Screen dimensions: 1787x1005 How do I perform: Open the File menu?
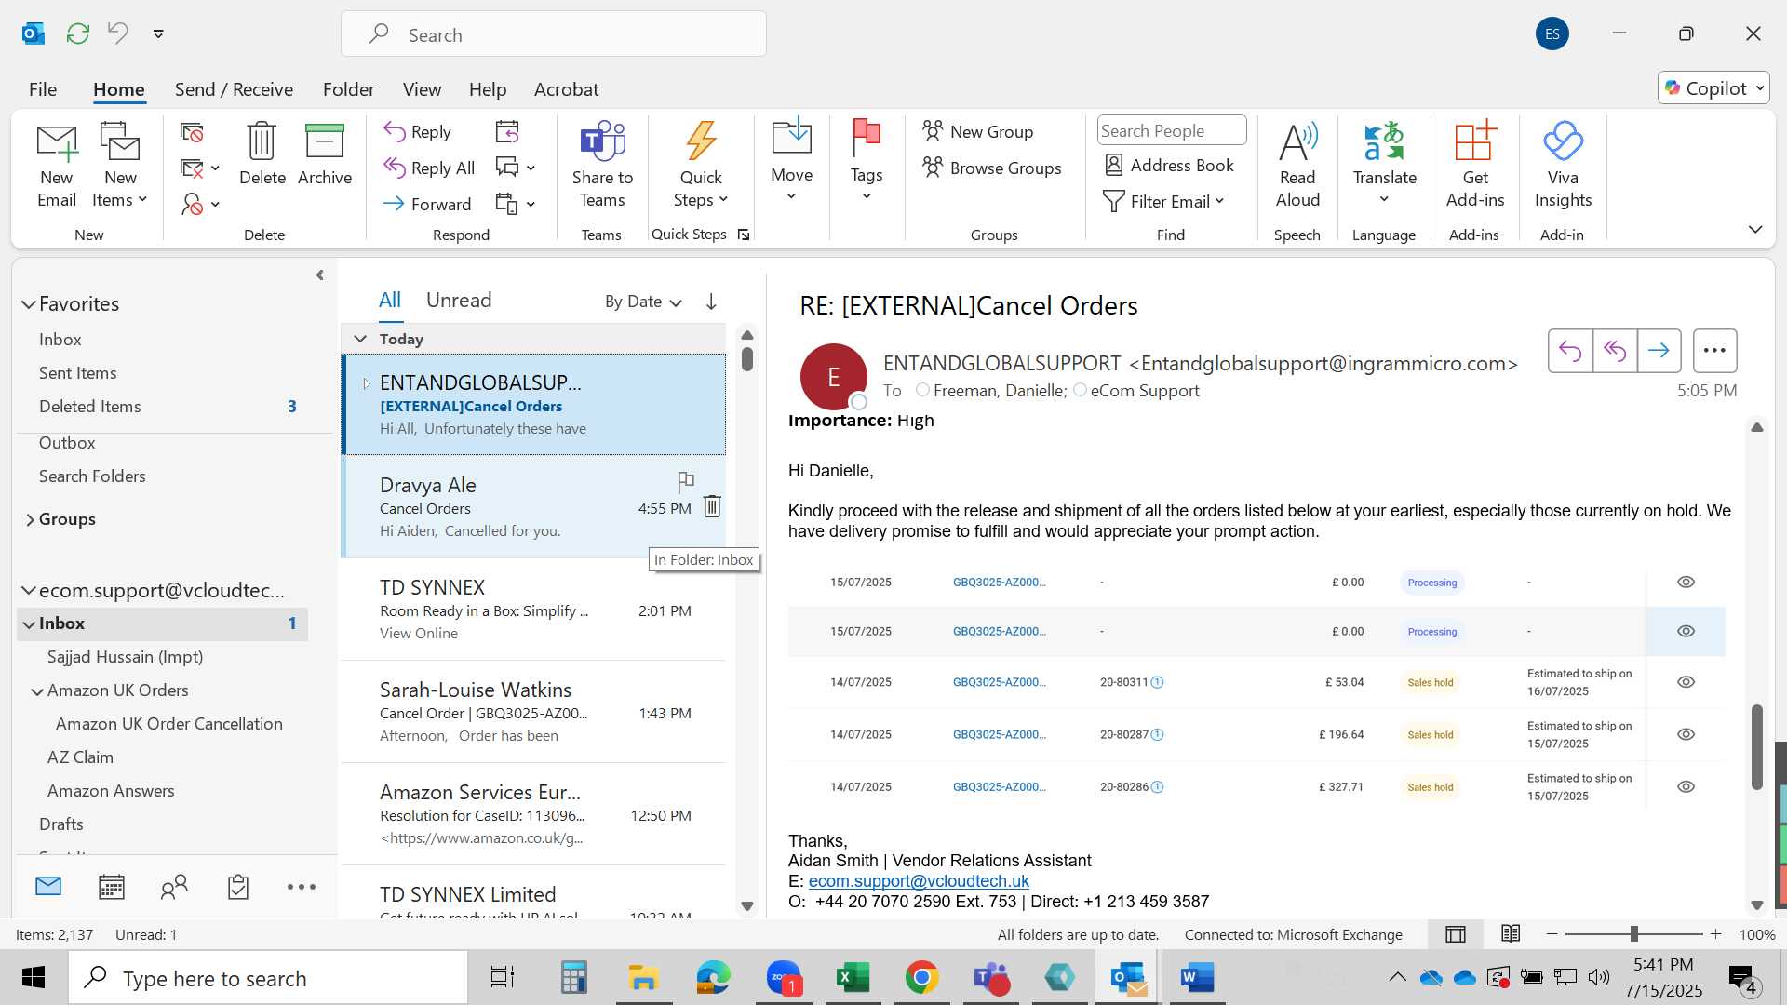(43, 89)
